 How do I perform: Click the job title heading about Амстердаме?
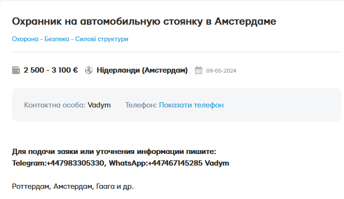pos(144,22)
